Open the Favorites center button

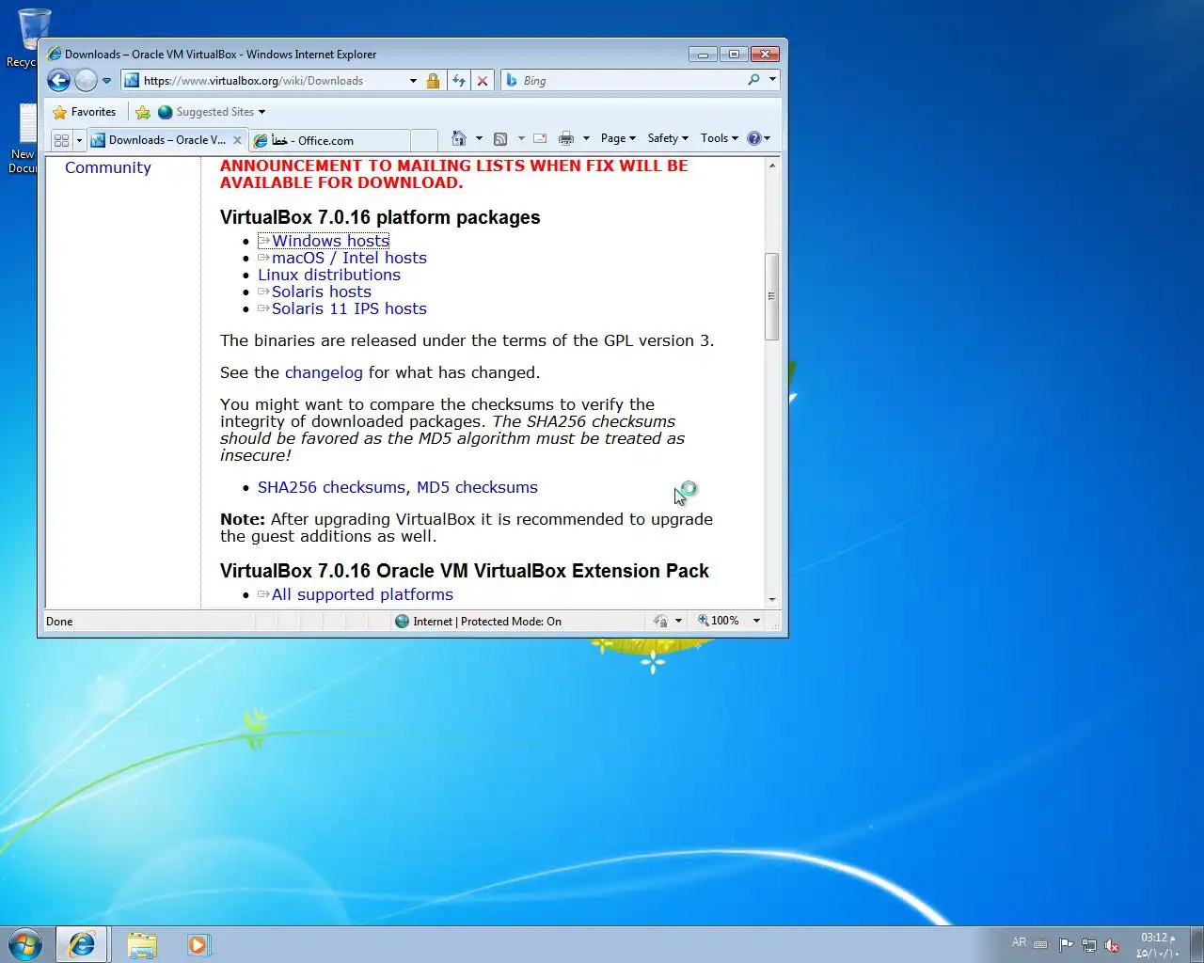pos(85,112)
